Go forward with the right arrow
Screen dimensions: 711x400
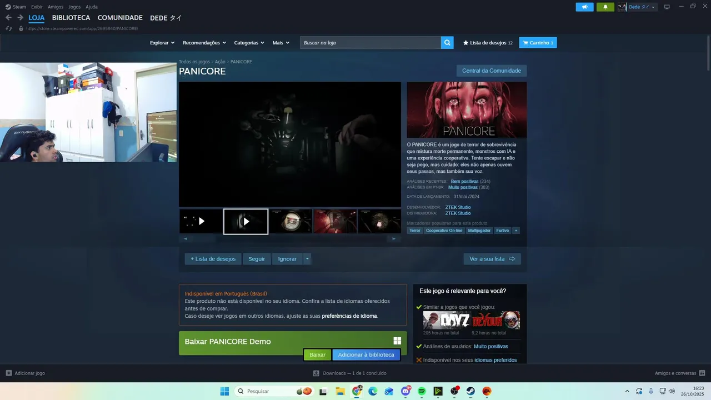[20, 18]
